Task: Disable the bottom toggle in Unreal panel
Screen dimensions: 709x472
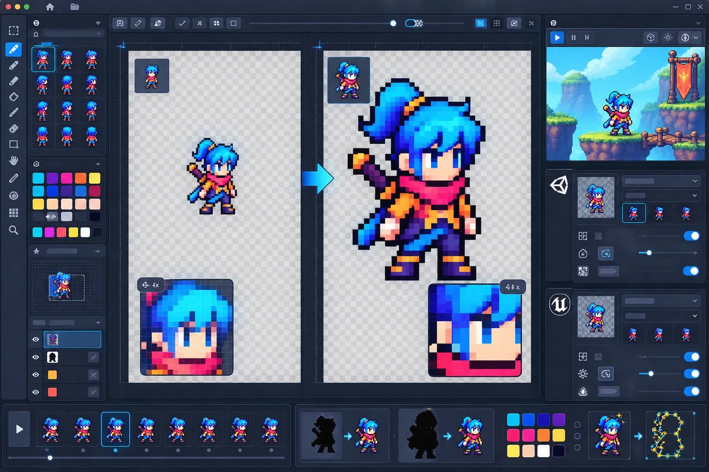Action: point(691,391)
